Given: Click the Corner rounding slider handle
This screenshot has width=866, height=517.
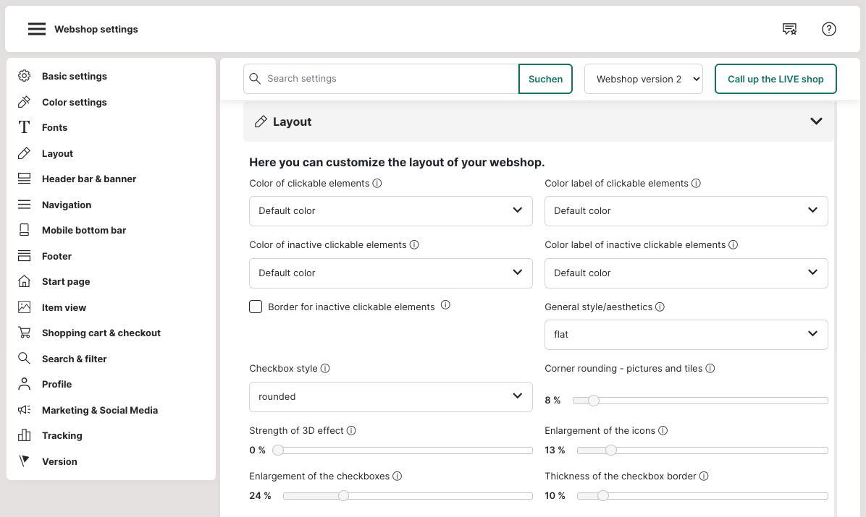Looking at the screenshot, I should [594, 401].
